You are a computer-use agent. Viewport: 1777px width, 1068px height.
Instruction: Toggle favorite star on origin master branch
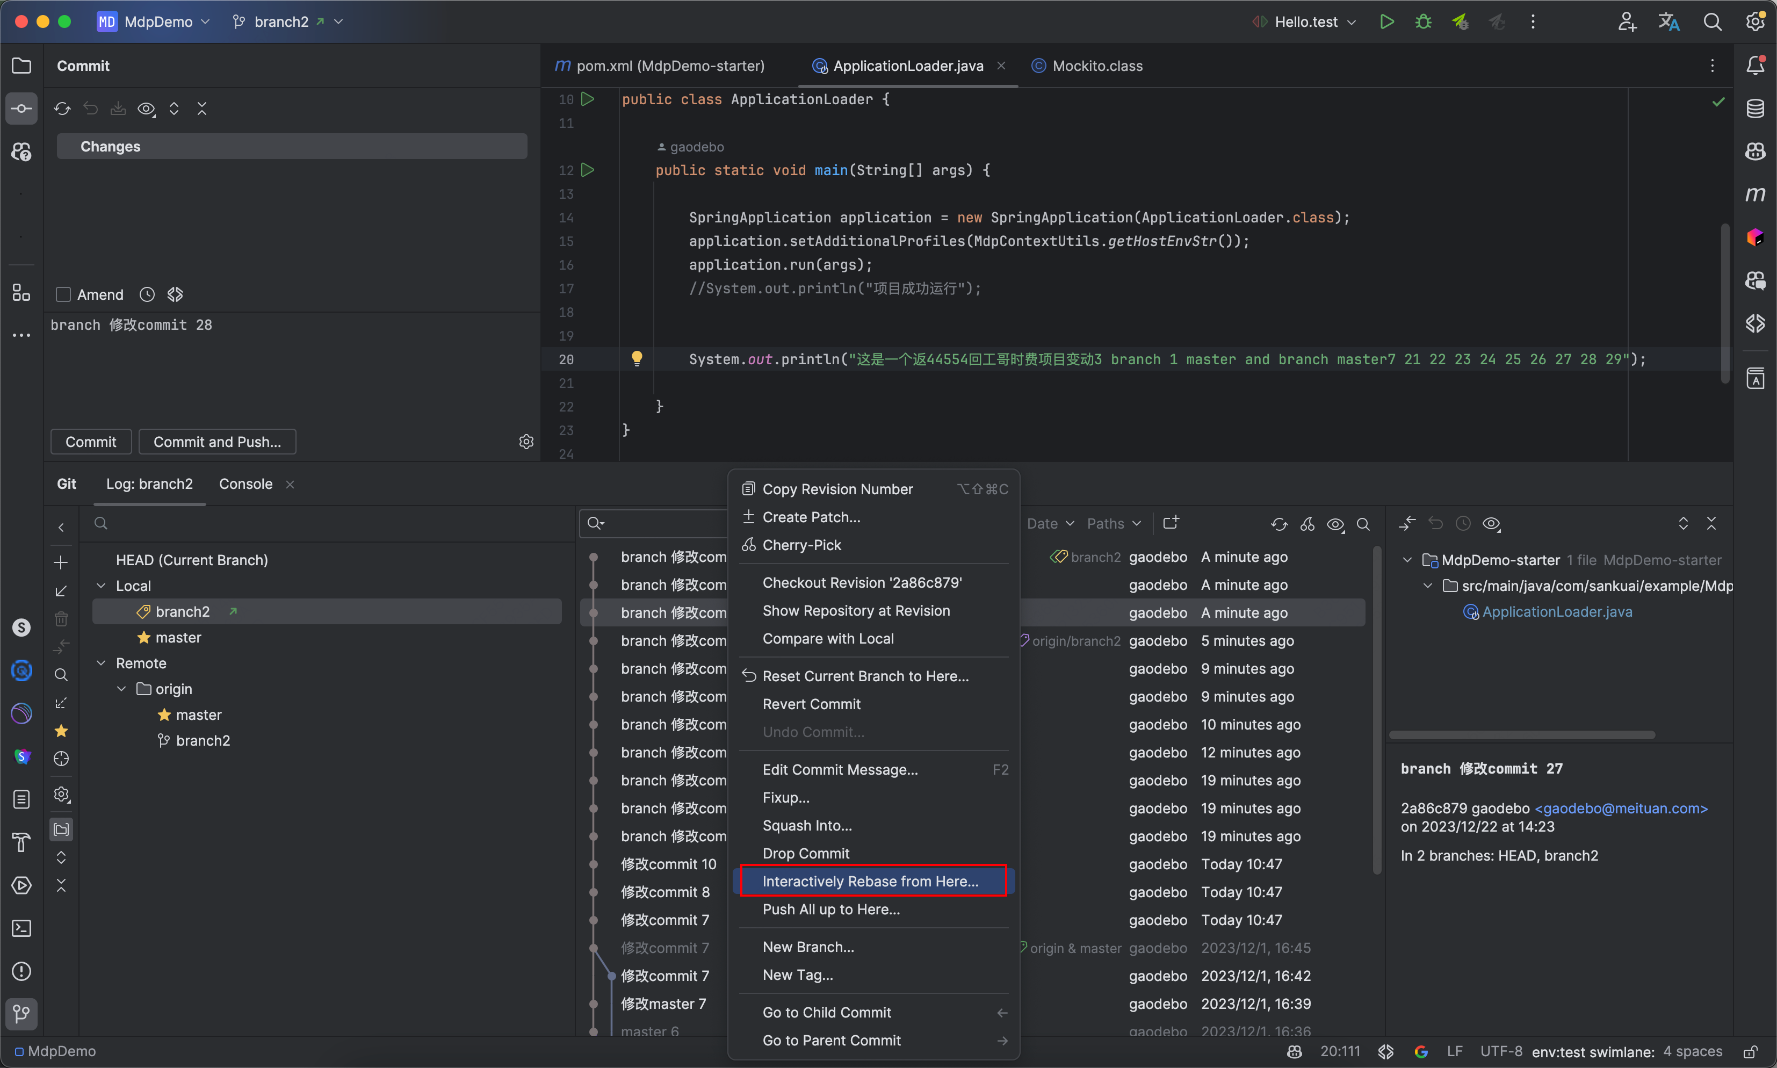164,715
